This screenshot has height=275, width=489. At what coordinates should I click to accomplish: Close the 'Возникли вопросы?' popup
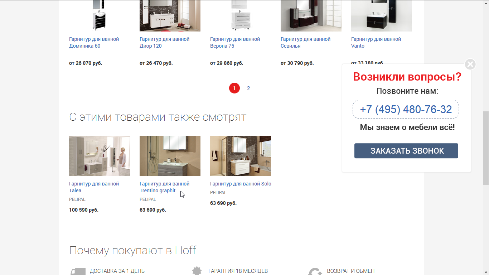470,64
